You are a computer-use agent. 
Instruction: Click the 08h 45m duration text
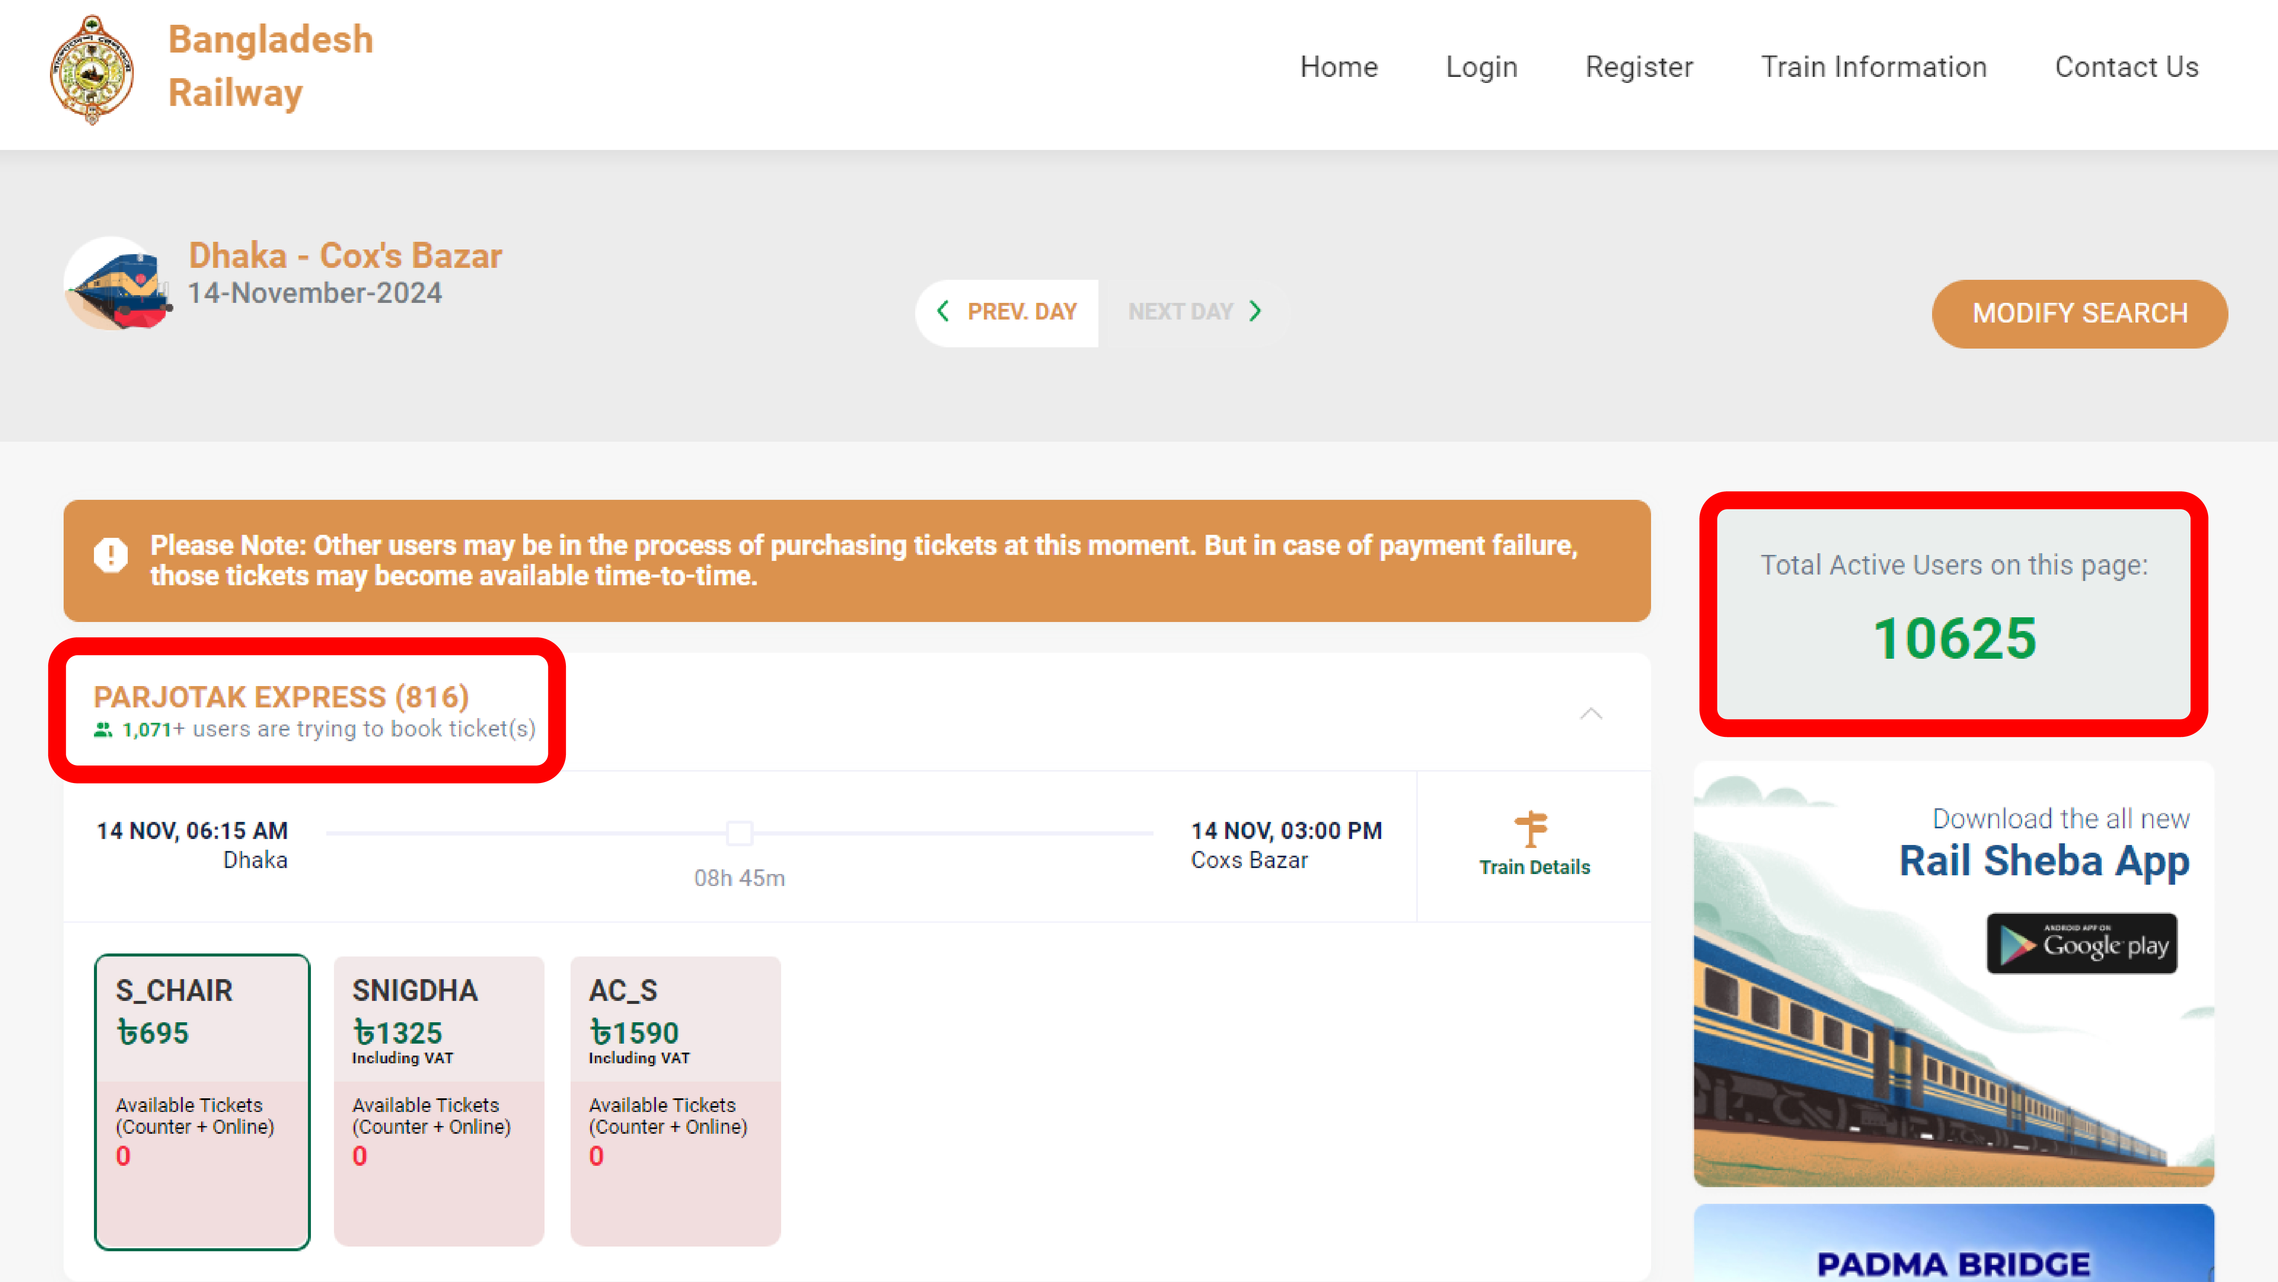coord(739,878)
